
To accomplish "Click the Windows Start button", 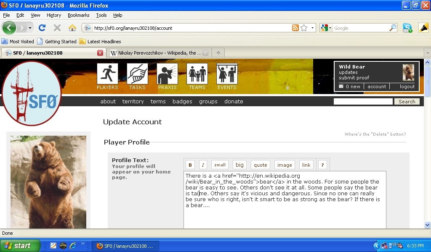I will coord(20,246).
